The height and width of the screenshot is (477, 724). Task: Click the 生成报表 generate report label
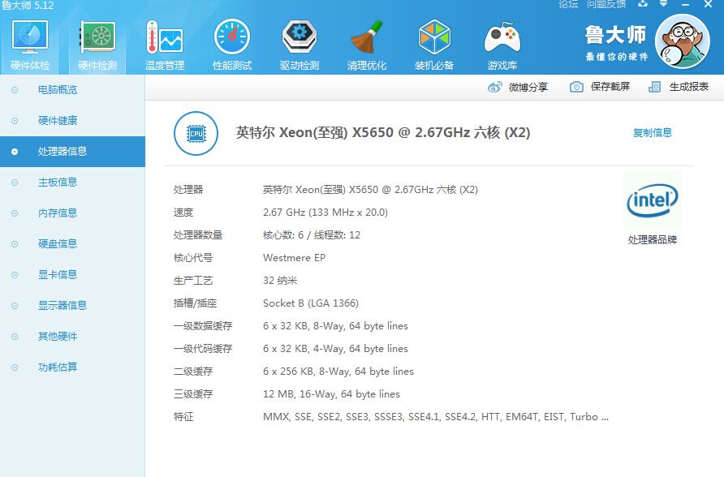point(689,87)
